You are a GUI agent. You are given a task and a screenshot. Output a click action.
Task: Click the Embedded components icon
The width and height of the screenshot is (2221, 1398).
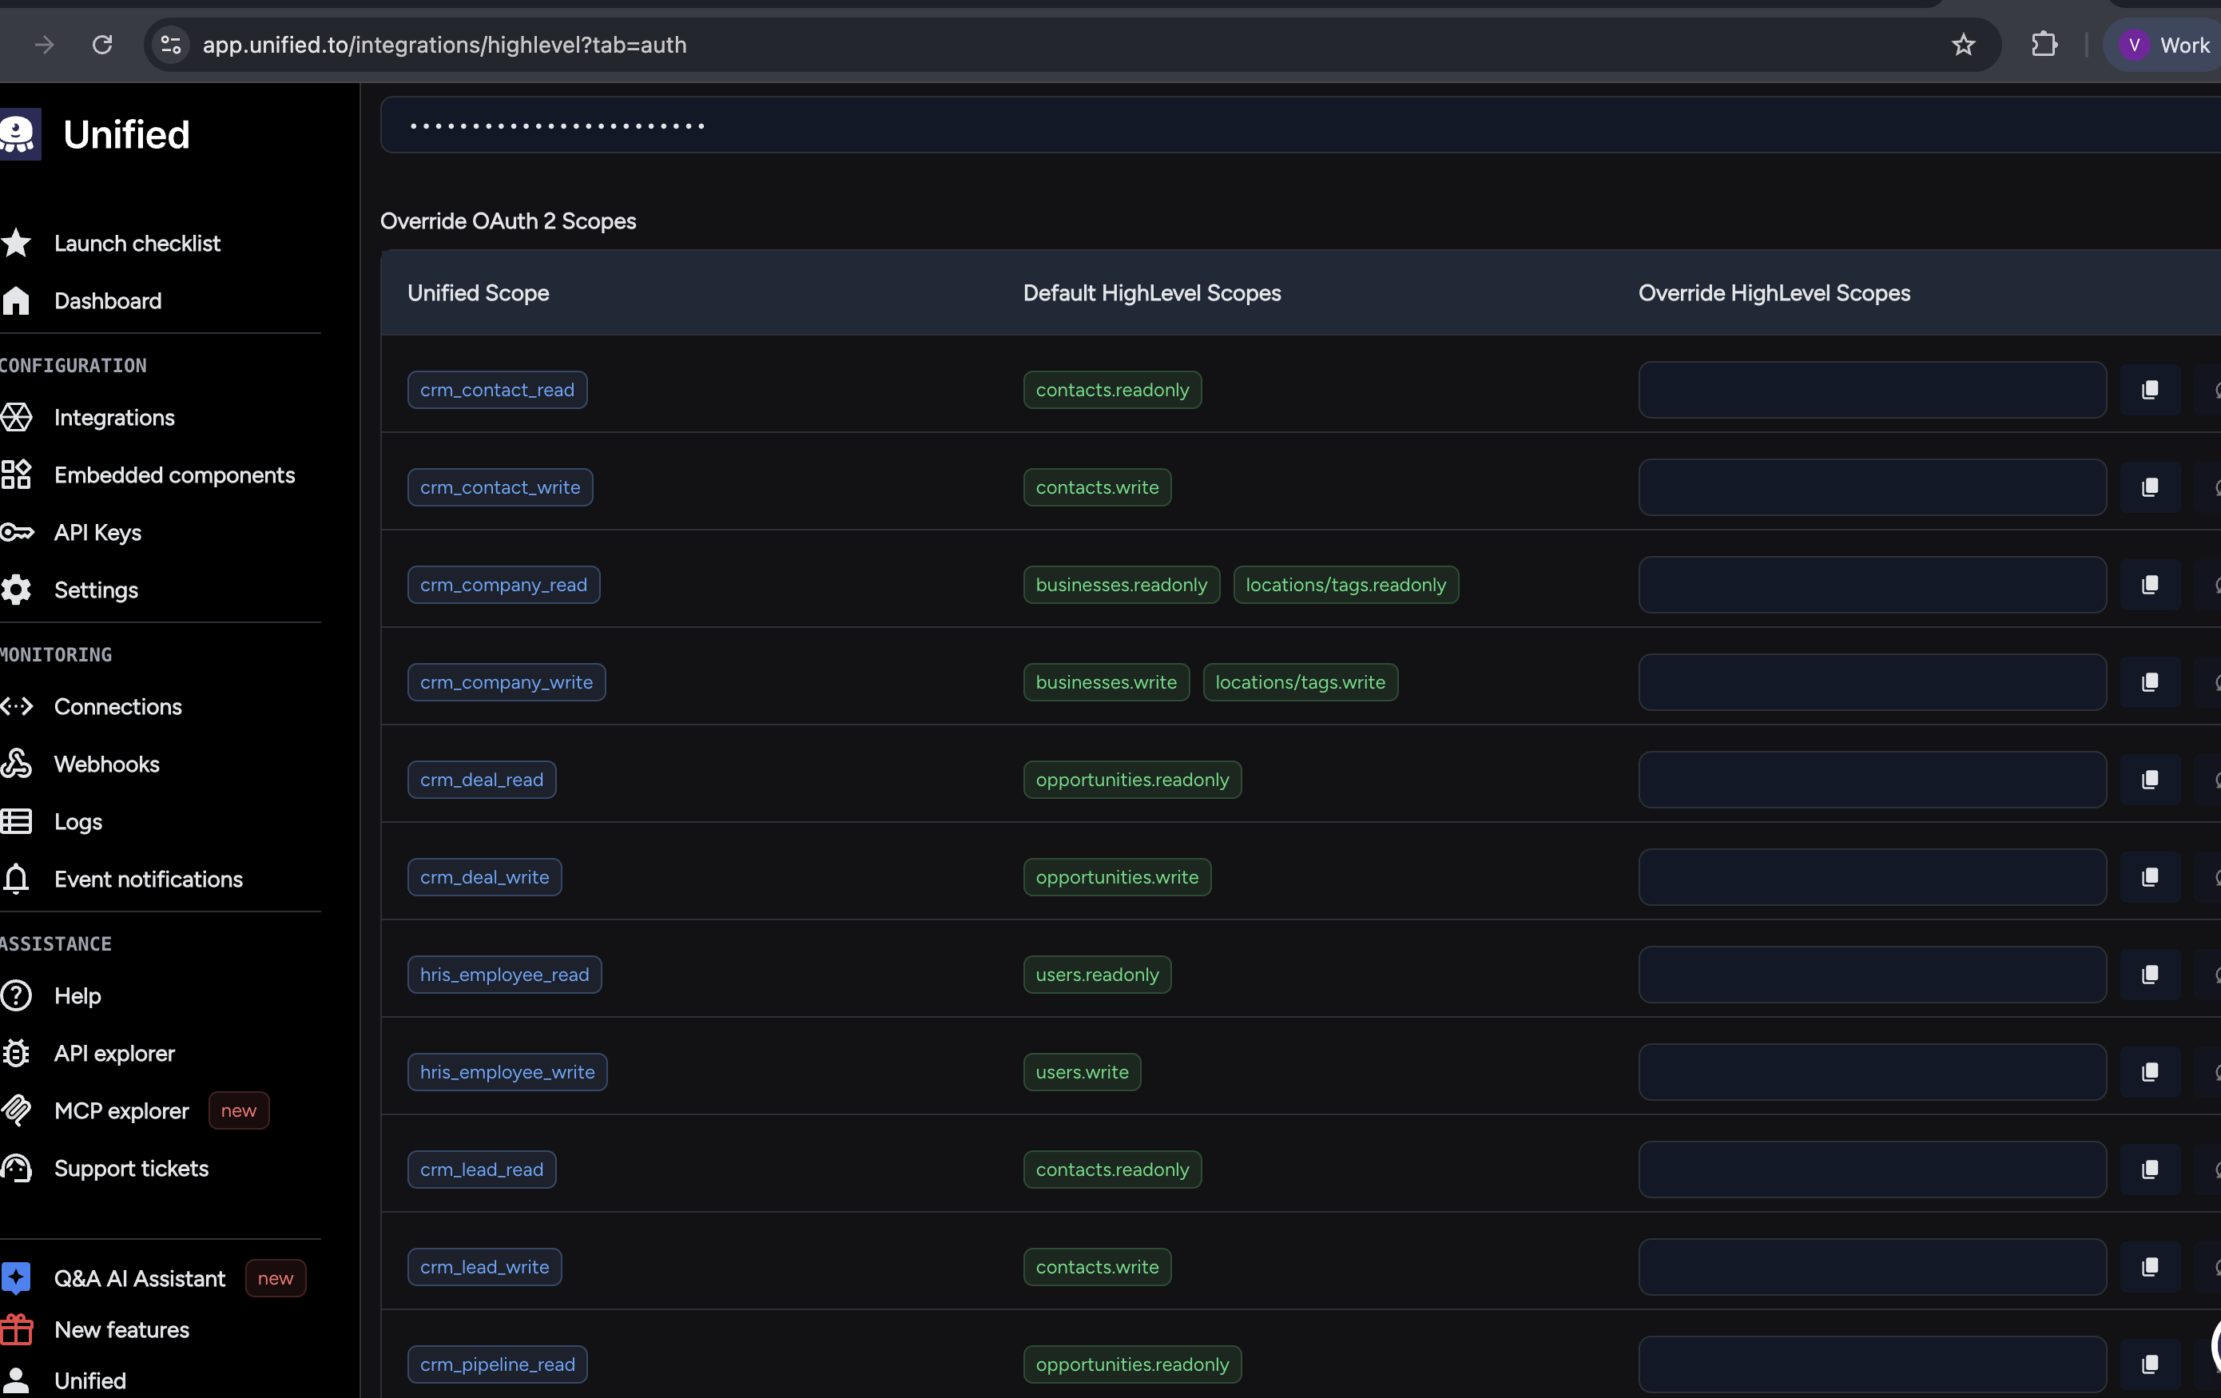click(x=17, y=475)
